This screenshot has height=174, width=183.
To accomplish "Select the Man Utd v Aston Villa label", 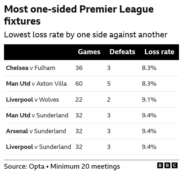I will pos(36,84).
